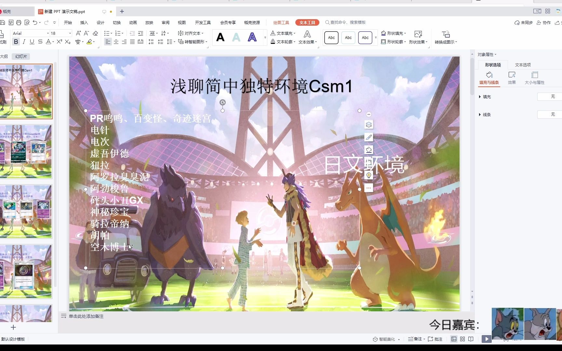Toggle underline formatting button
This screenshot has height=351, width=562.
click(32, 42)
